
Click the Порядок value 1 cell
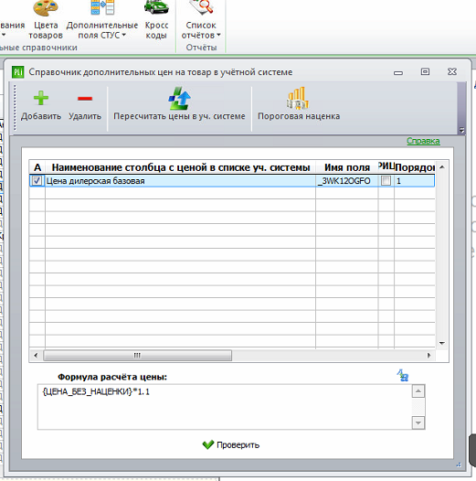coord(415,181)
